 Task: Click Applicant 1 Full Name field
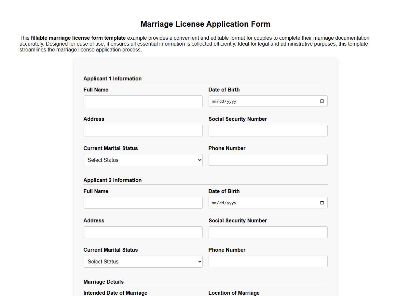coord(143,101)
